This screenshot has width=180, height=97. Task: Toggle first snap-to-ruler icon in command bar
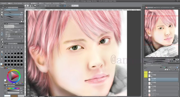click(x=60, y=6)
